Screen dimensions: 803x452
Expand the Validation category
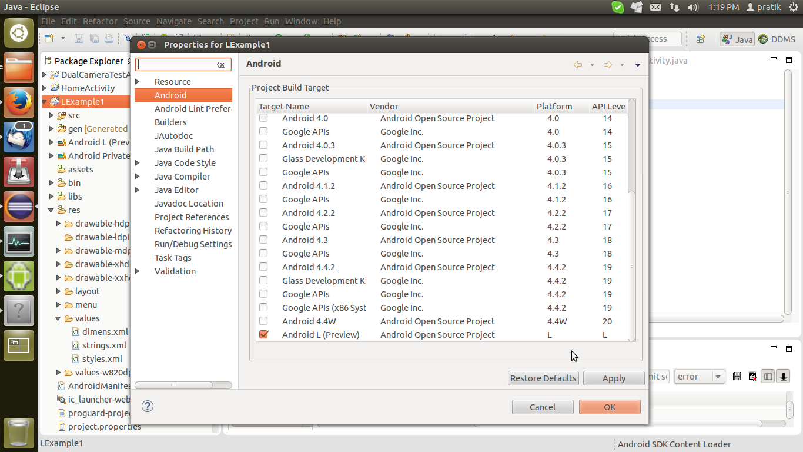pos(138,271)
